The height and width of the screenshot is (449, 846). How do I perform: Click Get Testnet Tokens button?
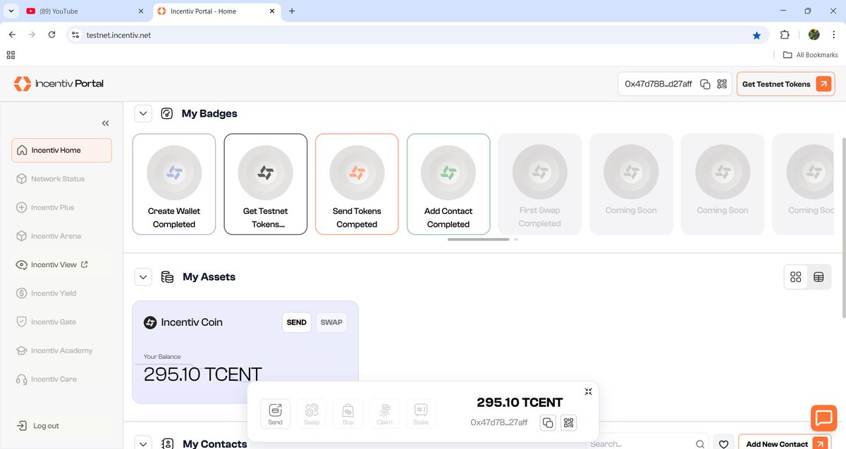(785, 84)
